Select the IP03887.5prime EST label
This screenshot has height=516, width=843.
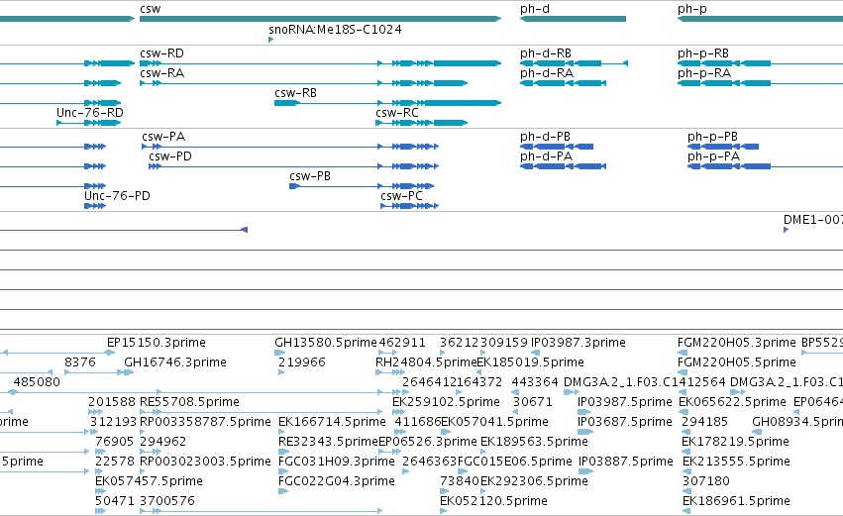pos(626,463)
